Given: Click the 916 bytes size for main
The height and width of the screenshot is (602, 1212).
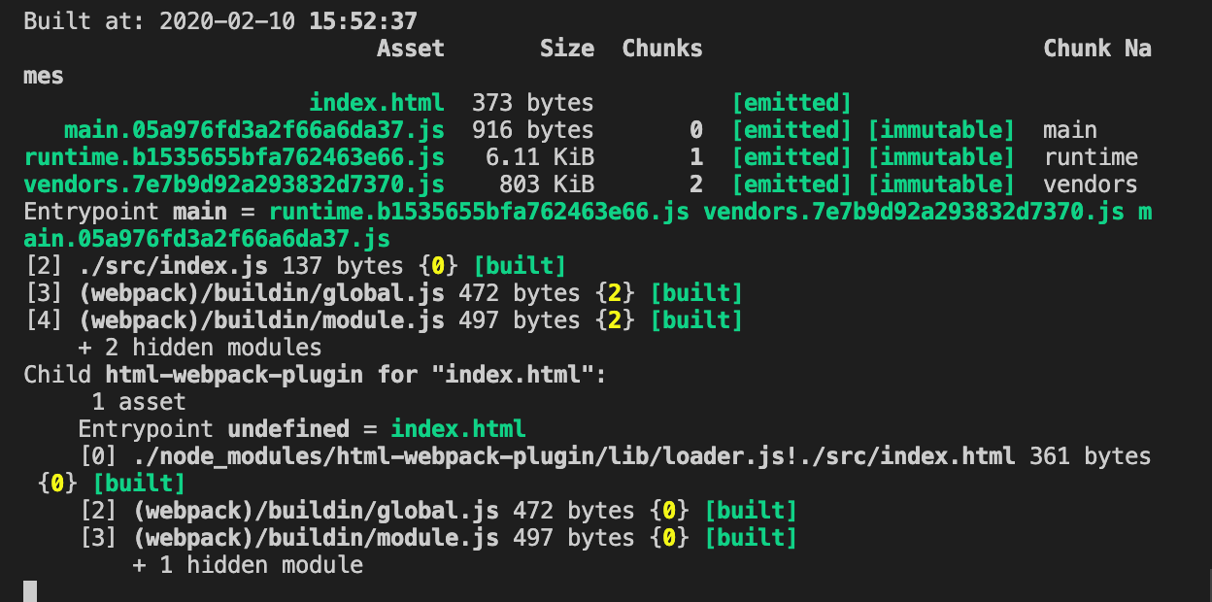Looking at the screenshot, I should [x=532, y=129].
